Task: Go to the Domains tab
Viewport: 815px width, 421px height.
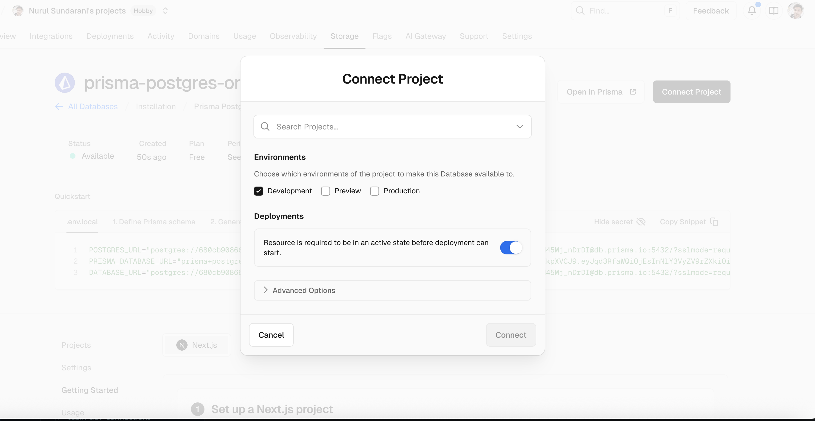Action: [204, 36]
